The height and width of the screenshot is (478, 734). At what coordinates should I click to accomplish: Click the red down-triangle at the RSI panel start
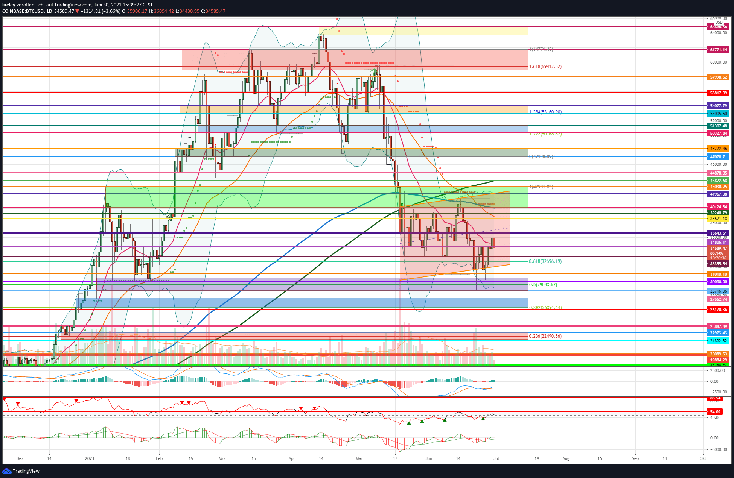tap(5, 399)
